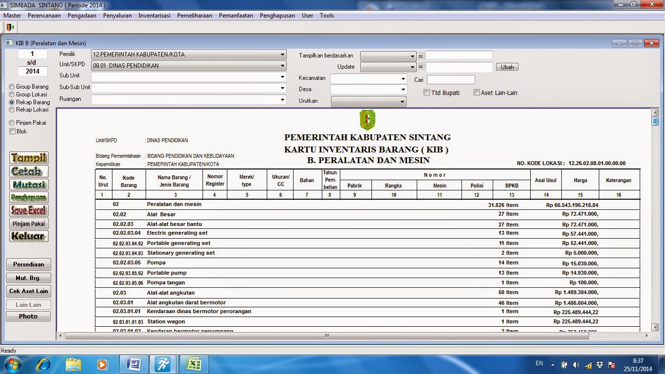Screen dimensions: 665x374
Task: Click the Mutasi button
Action: tap(29, 185)
